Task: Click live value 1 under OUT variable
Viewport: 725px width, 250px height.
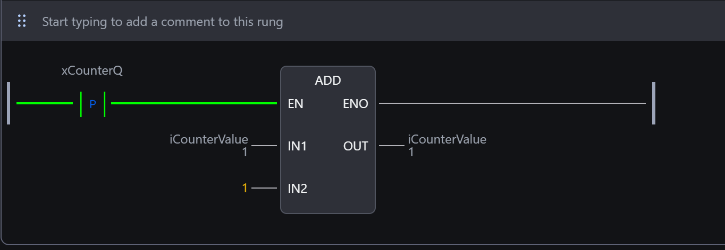Action: [411, 152]
